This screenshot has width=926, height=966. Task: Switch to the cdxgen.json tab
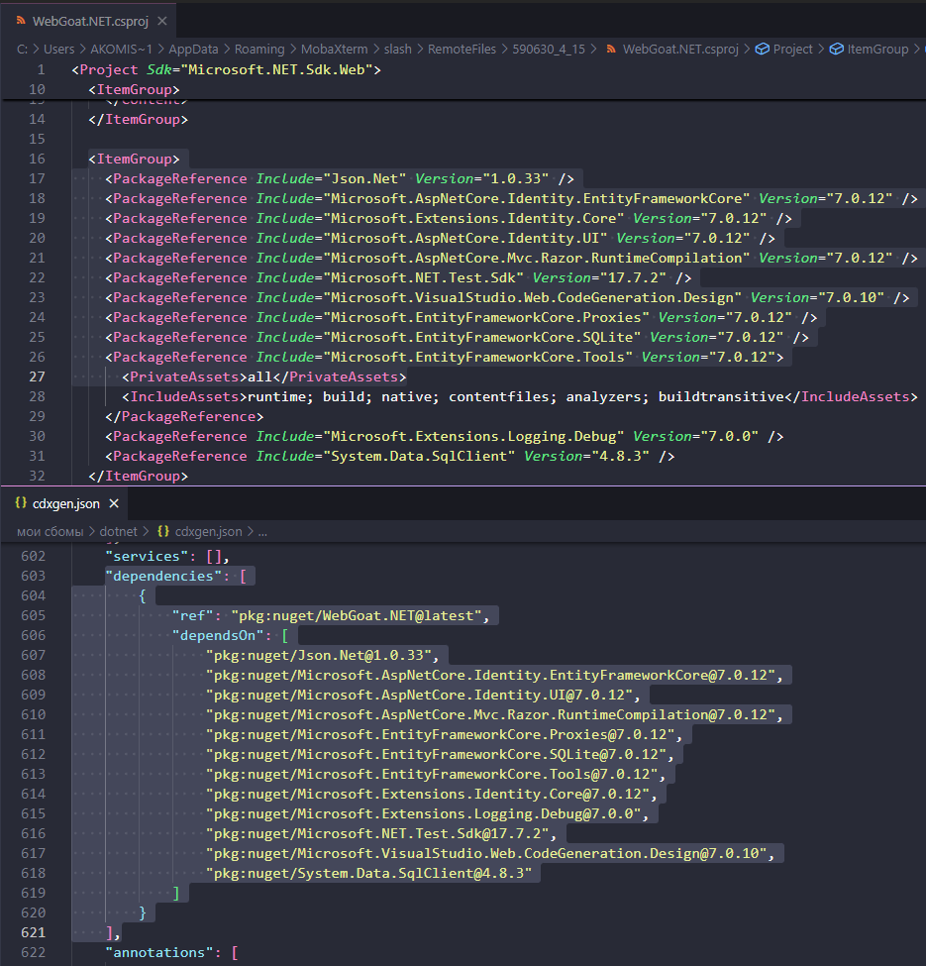[66, 503]
